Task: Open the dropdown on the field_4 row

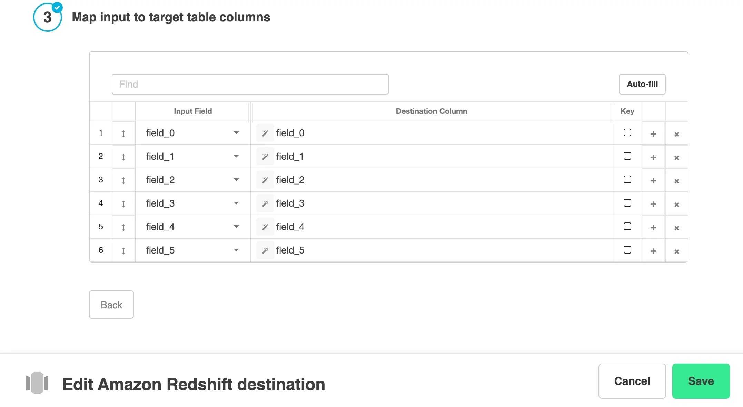Action: pyautogui.click(x=236, y=227)
